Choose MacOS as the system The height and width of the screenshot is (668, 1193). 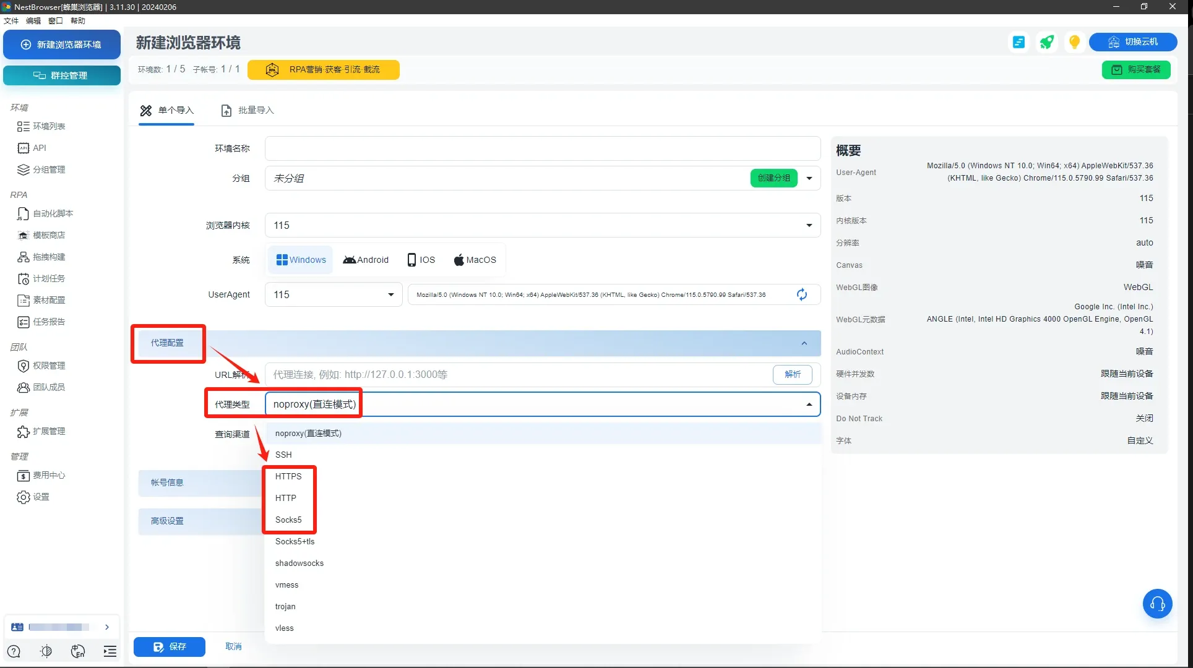point(475,260)
